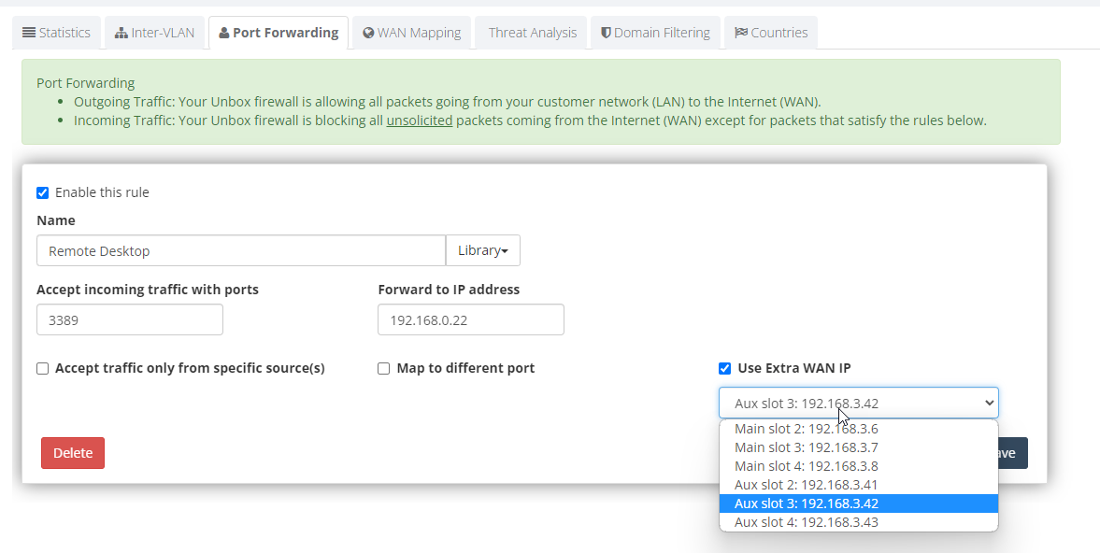Click the Forward to IP address field
The width and height of the screenshot is (1100, 553).
[x=471, y=319]
